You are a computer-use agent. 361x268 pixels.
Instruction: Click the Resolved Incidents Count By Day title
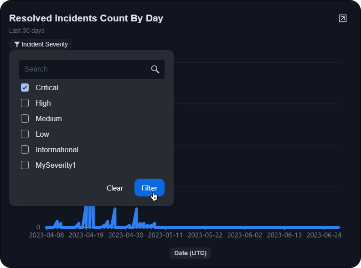point(86,18)
